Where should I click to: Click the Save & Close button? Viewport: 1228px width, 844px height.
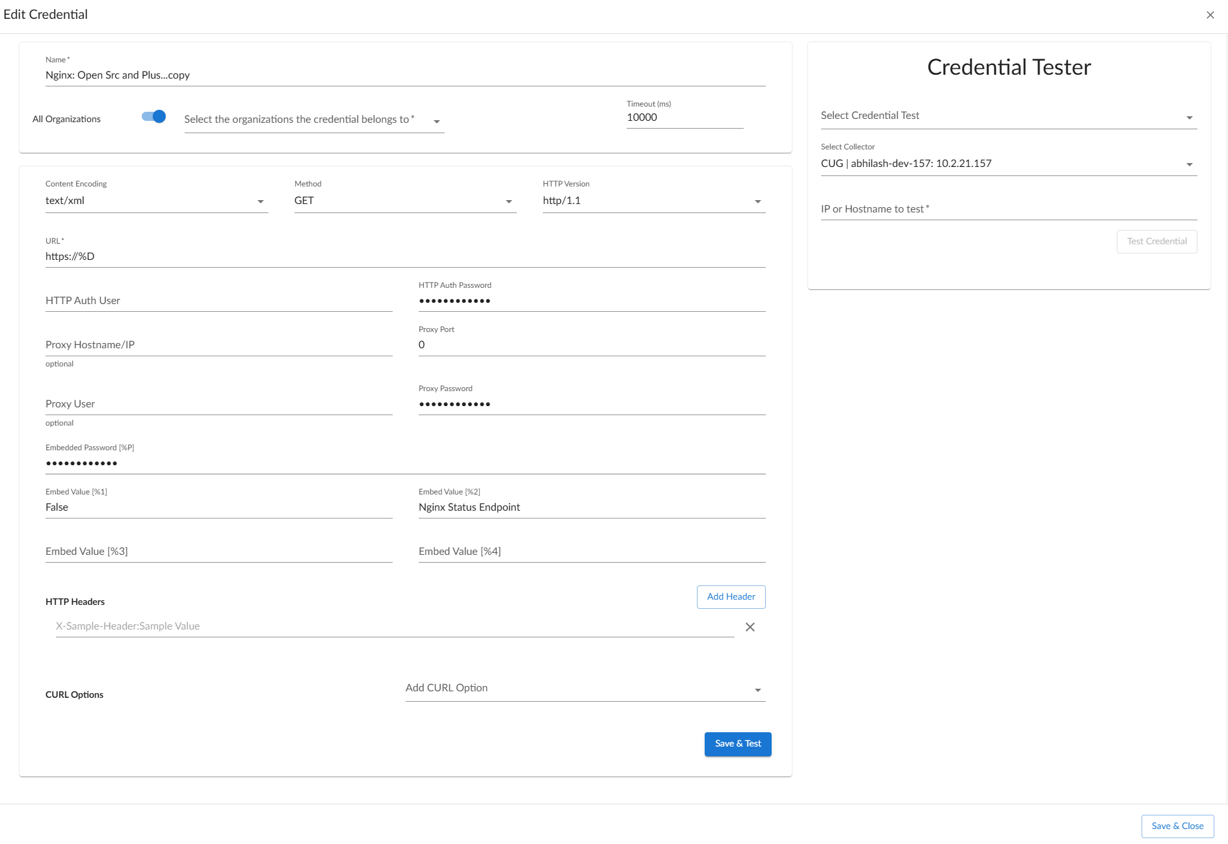click(1177, 826)
